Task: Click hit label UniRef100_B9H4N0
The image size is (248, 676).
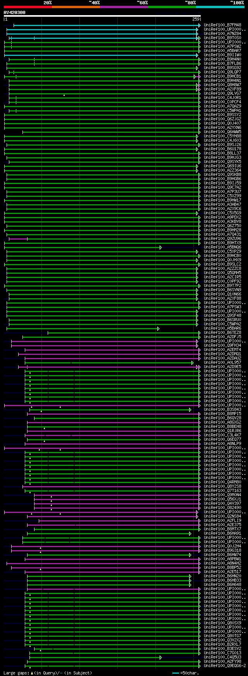Action: [x=222, y=59]
